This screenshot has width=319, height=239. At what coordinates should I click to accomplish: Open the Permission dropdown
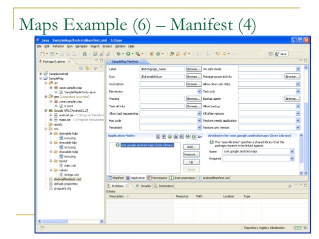pyautogui.click(x=199, y=91)
